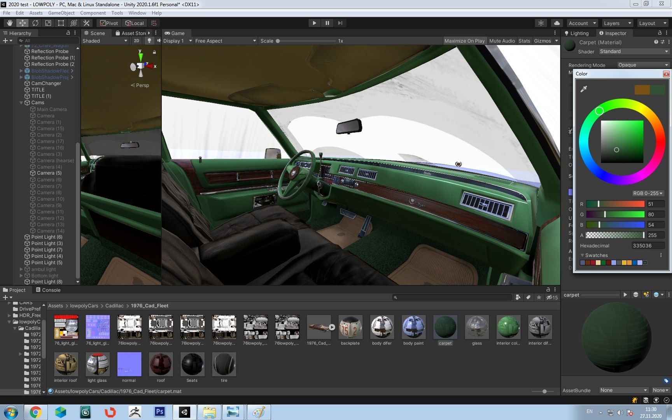Open Gizmos dropdown arrow
Screen dimensions: 672x420
coord(556,40)
